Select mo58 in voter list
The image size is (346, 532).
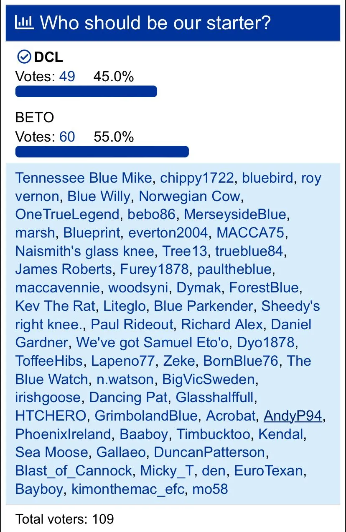pos(210,489)
